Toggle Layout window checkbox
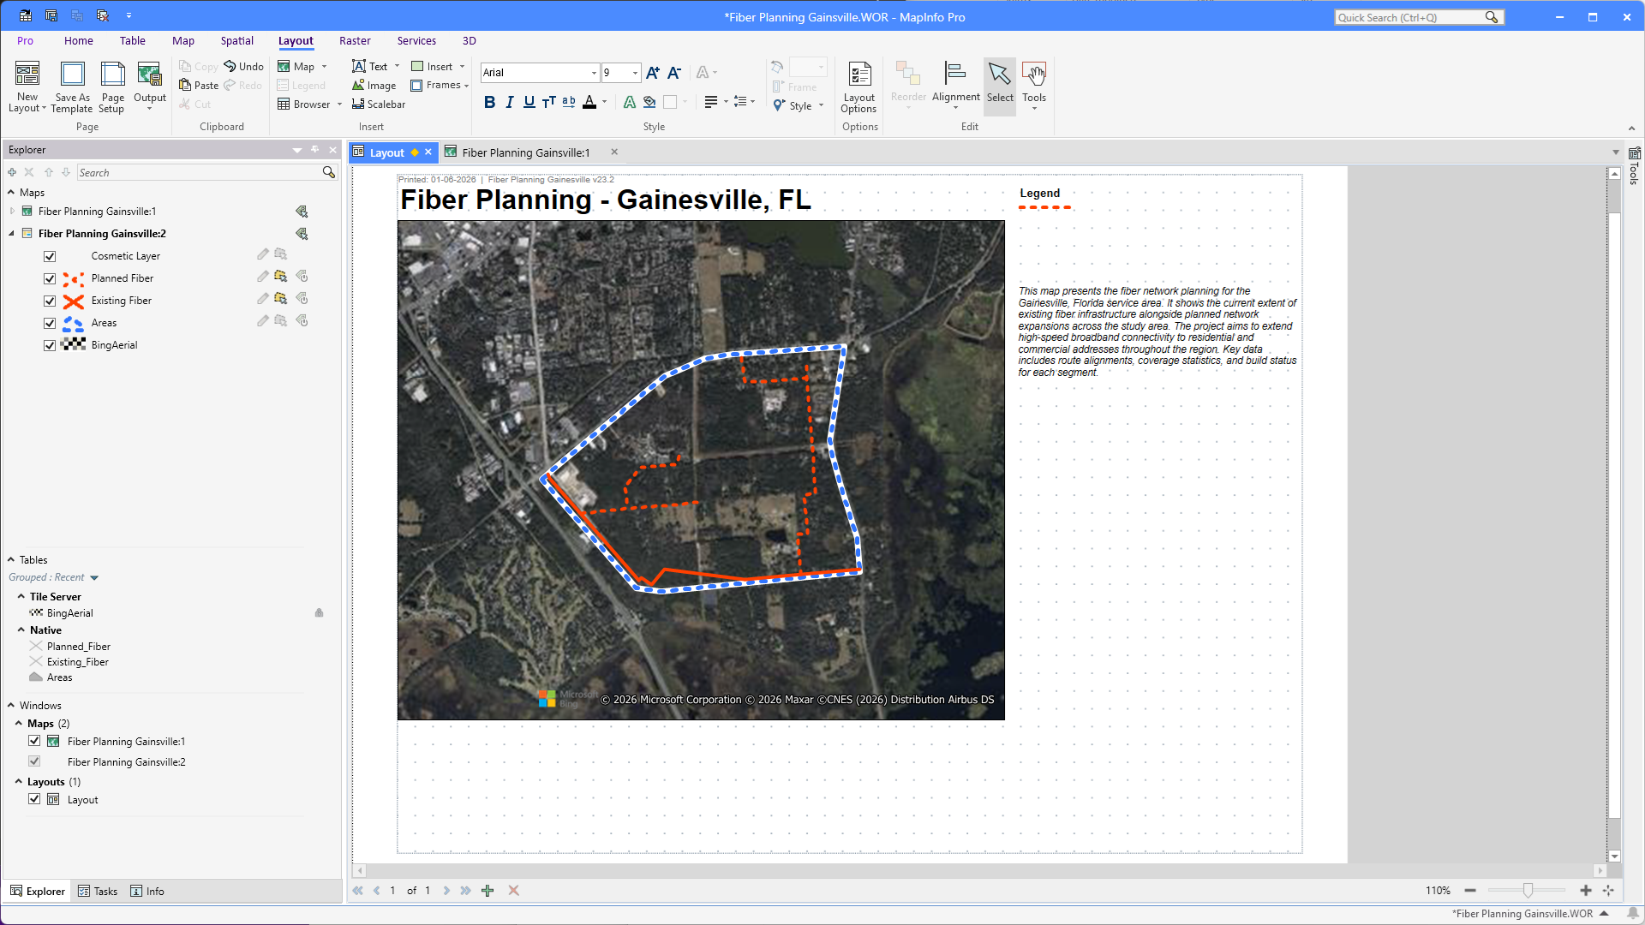The image size is (1645, 925). tap(34, 798)
